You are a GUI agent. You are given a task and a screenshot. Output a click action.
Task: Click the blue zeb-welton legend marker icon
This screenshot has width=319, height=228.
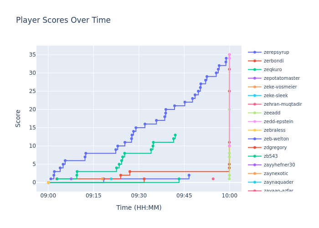[x=255, y=139]
